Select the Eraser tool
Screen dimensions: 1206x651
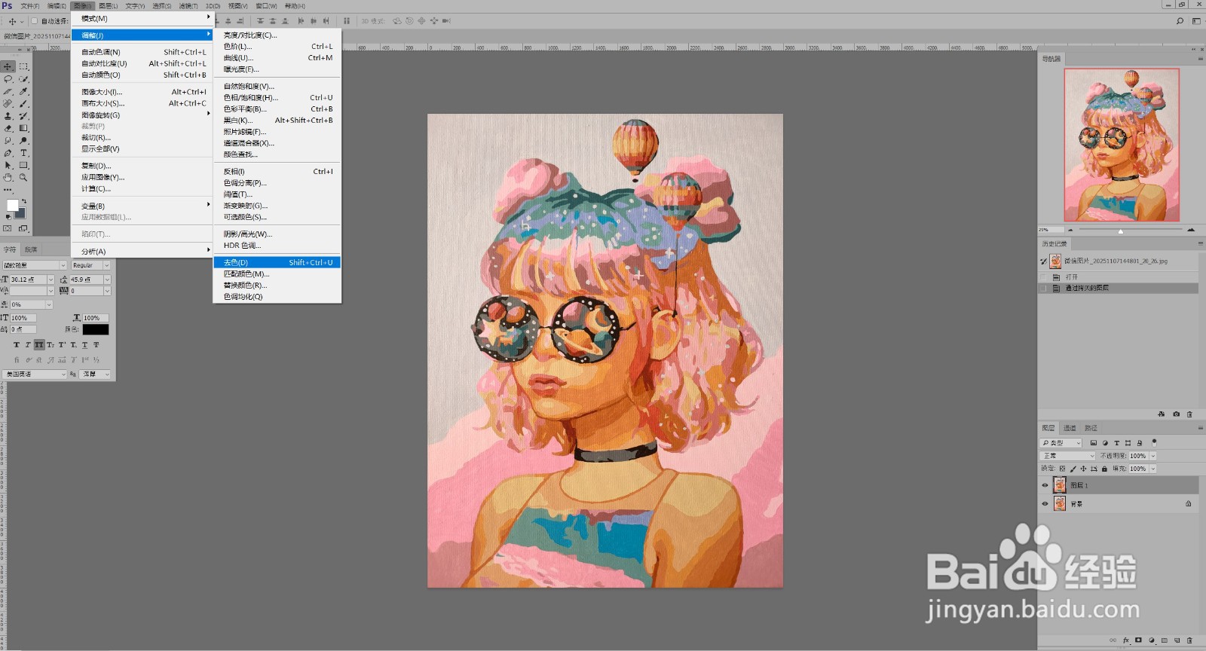point(8,128)
